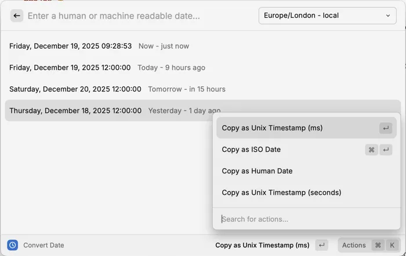This screenshot has height=256, width=406.
Task: Open the Actions panel button
Action: tap(354, 245)
